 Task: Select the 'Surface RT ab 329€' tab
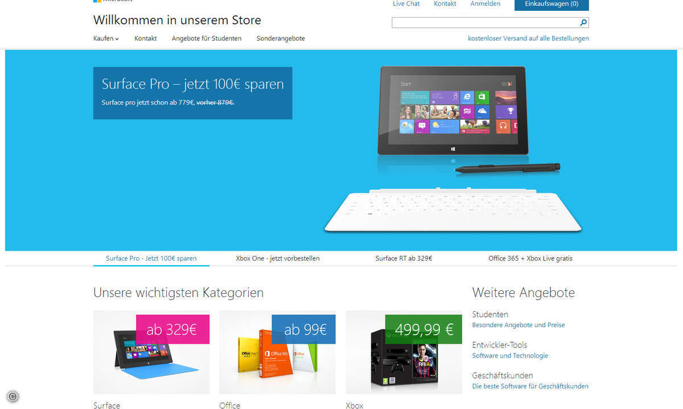point(404,258)
